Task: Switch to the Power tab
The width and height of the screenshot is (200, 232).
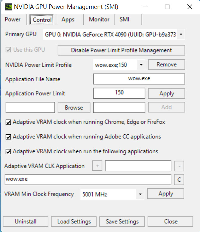Action: [13, 20]
